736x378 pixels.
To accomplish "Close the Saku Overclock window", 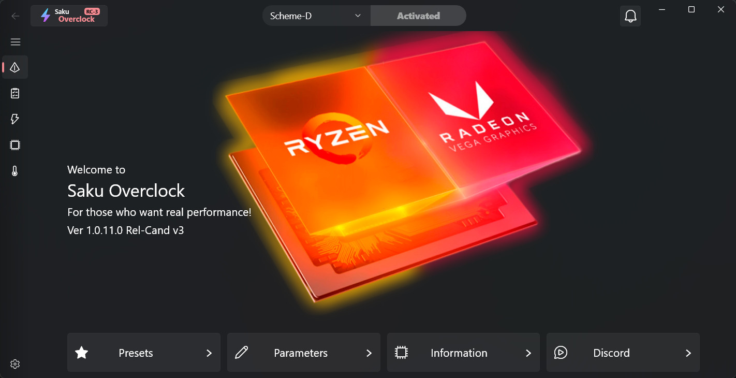I will (721, 9).
